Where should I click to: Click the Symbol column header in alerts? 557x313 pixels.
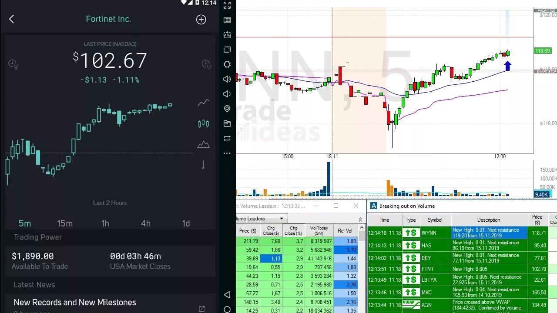(x=435, y=220)
